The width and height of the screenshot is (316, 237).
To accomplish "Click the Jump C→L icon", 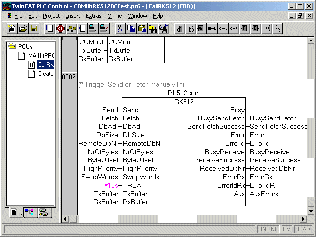I will pyautogui.click(x=223, y=29).
